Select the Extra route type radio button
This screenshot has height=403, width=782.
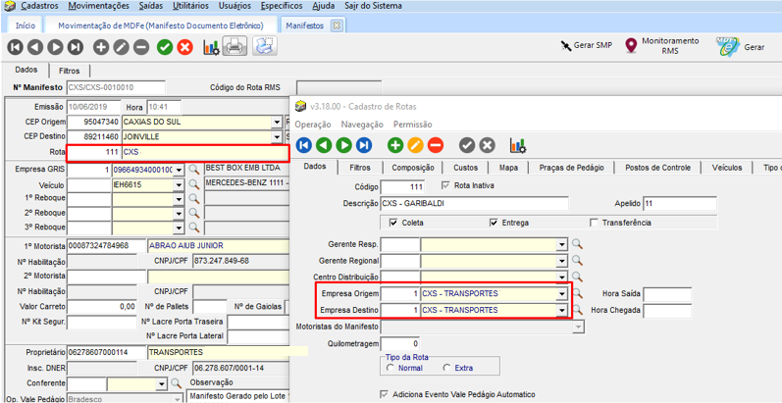coord(447,368)
